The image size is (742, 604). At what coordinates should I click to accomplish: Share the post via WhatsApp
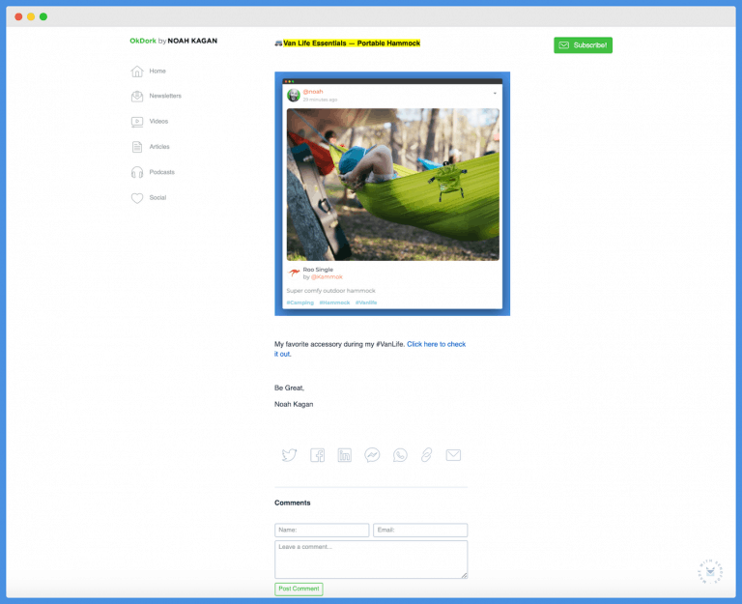(400, 455)
